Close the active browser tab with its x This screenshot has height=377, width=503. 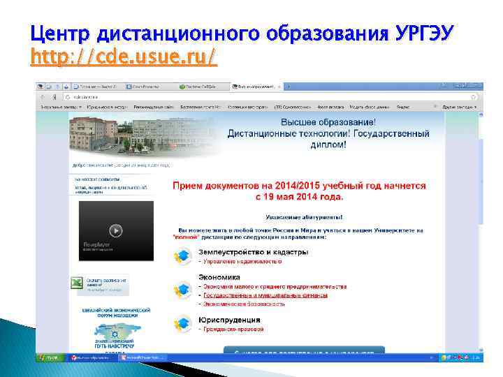pyautogui.click(x=279, y=87)
